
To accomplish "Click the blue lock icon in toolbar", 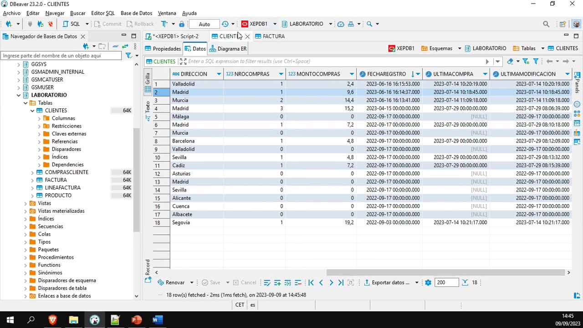I will click(182, 24).
